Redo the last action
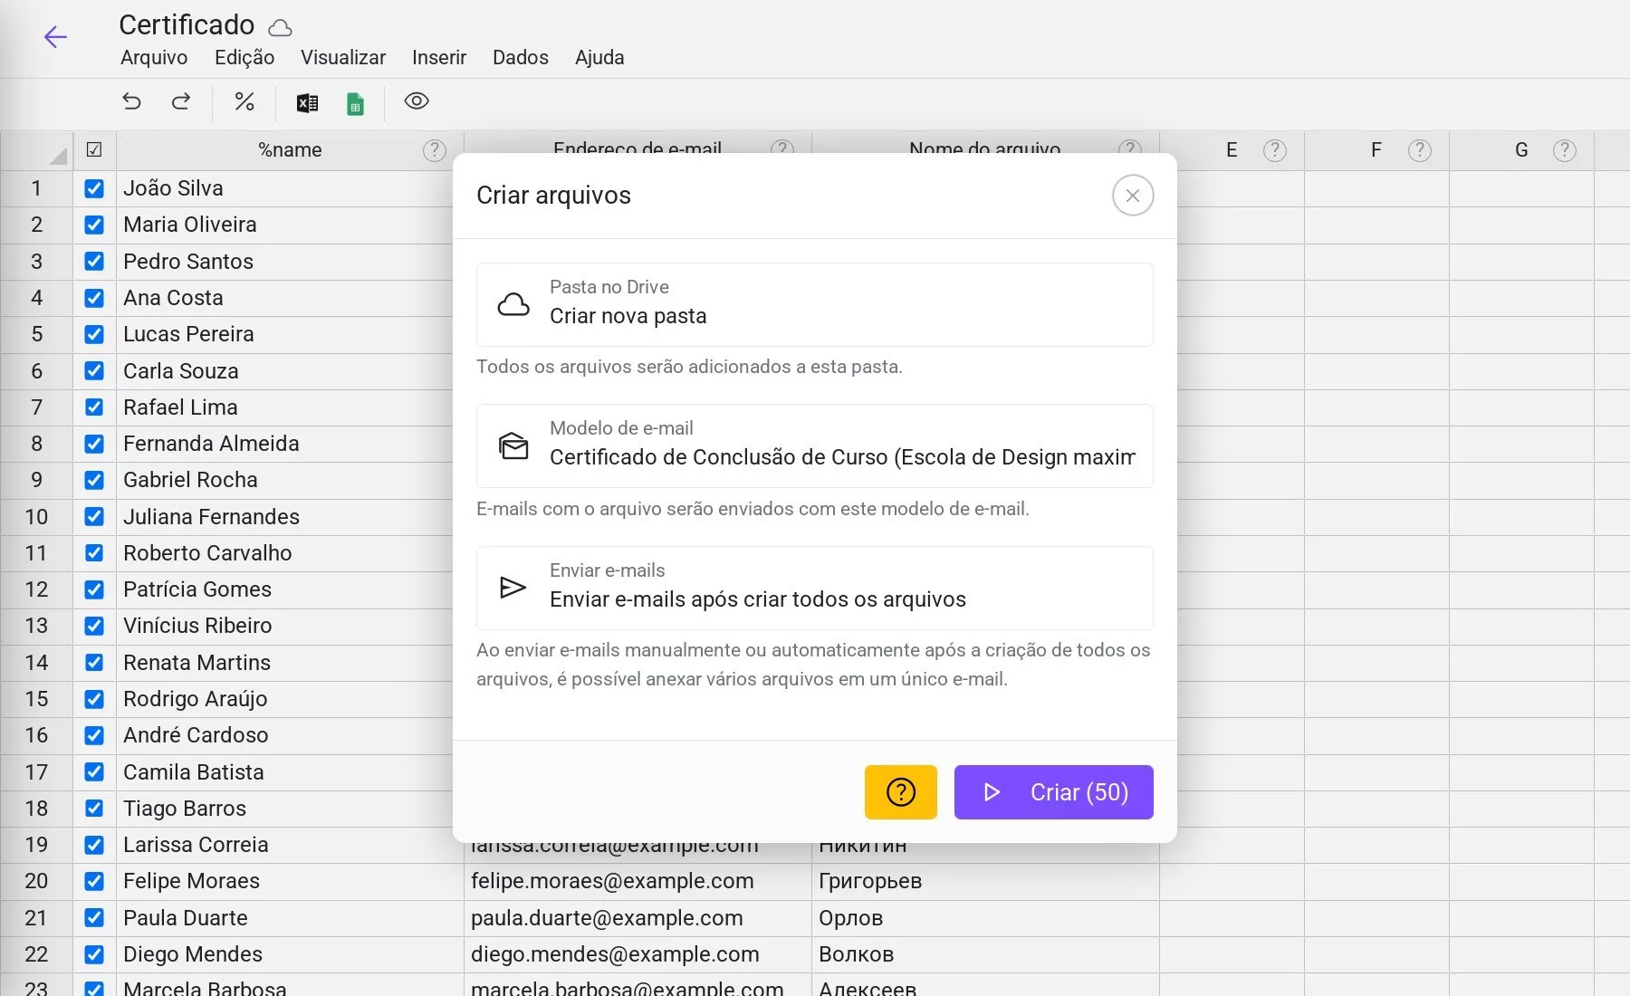Screen dimensions: 1630x996 point(181,101)
